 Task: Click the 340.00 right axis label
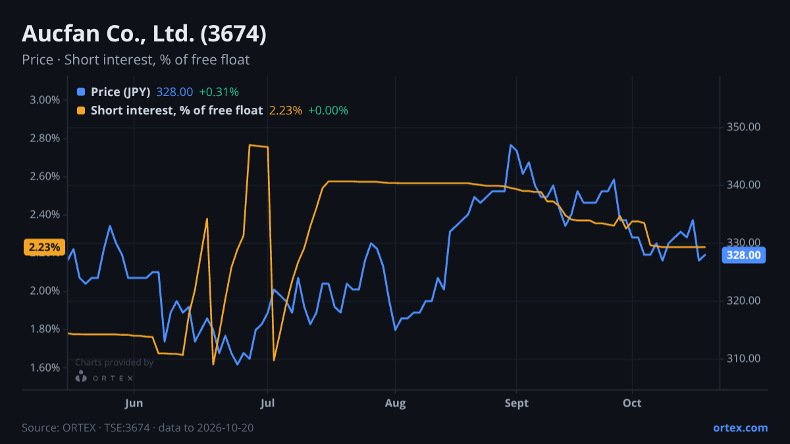tap(744, 185)
